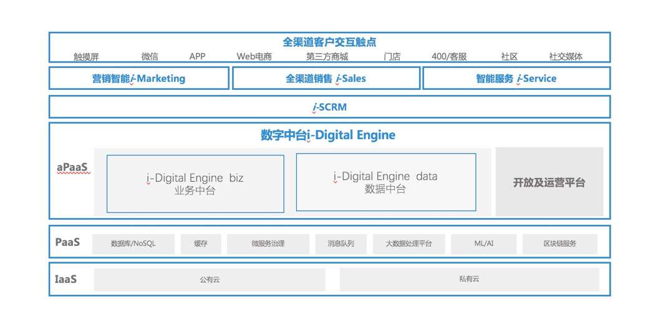Viewport: 653px width, 321px height.
Task: Select the i-Digital Engine biz 业务中台 block
Action: point(195,184)
